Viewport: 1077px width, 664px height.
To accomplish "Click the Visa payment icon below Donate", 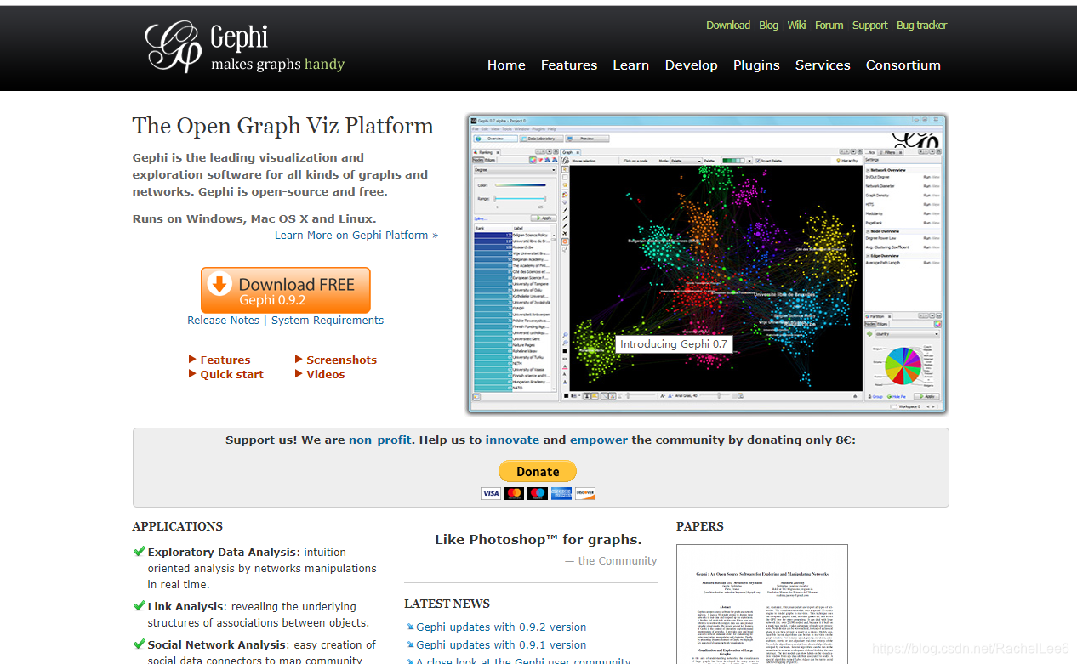I will 490,493.
